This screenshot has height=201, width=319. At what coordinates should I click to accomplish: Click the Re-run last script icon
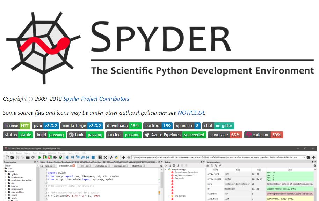(x=60, y=157)
